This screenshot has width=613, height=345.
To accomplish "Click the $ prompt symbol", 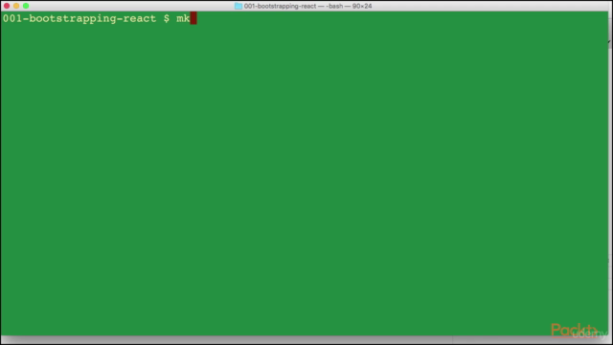I will (167, 19).
